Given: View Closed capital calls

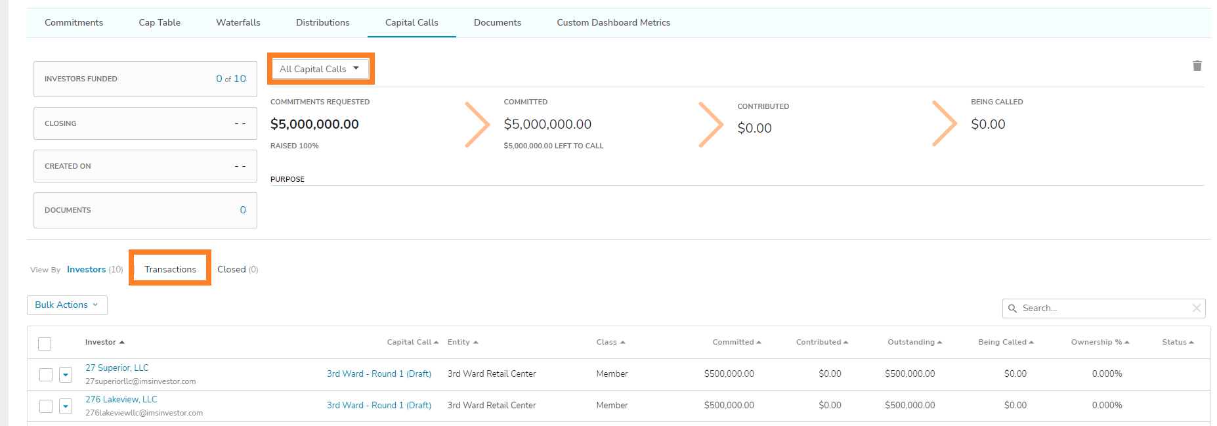Looking at the screenshot, I should (x=232, y=269).
